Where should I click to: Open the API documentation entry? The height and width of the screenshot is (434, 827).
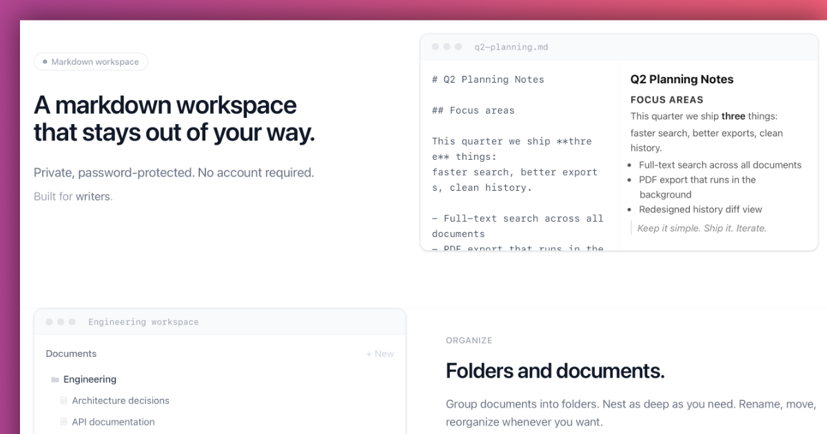click(113, 422)
